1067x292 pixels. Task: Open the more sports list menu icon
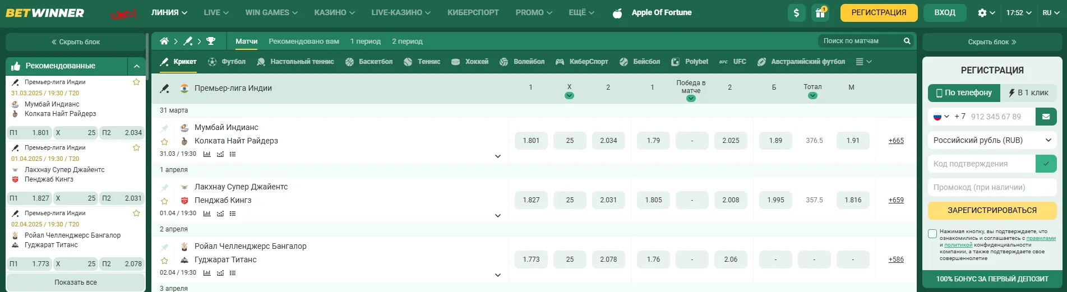[863, 62]
